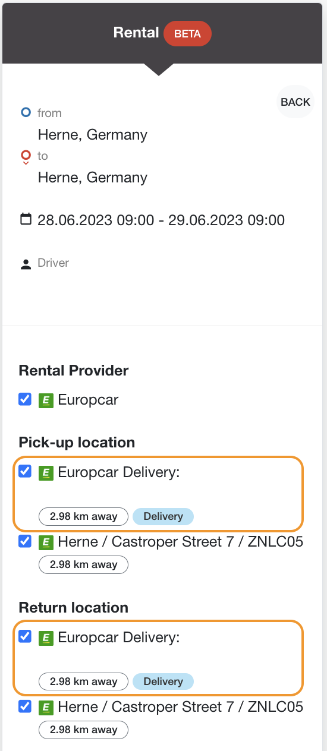Click the red 'to' destination pin icon
327x751 pixels.
26,157
